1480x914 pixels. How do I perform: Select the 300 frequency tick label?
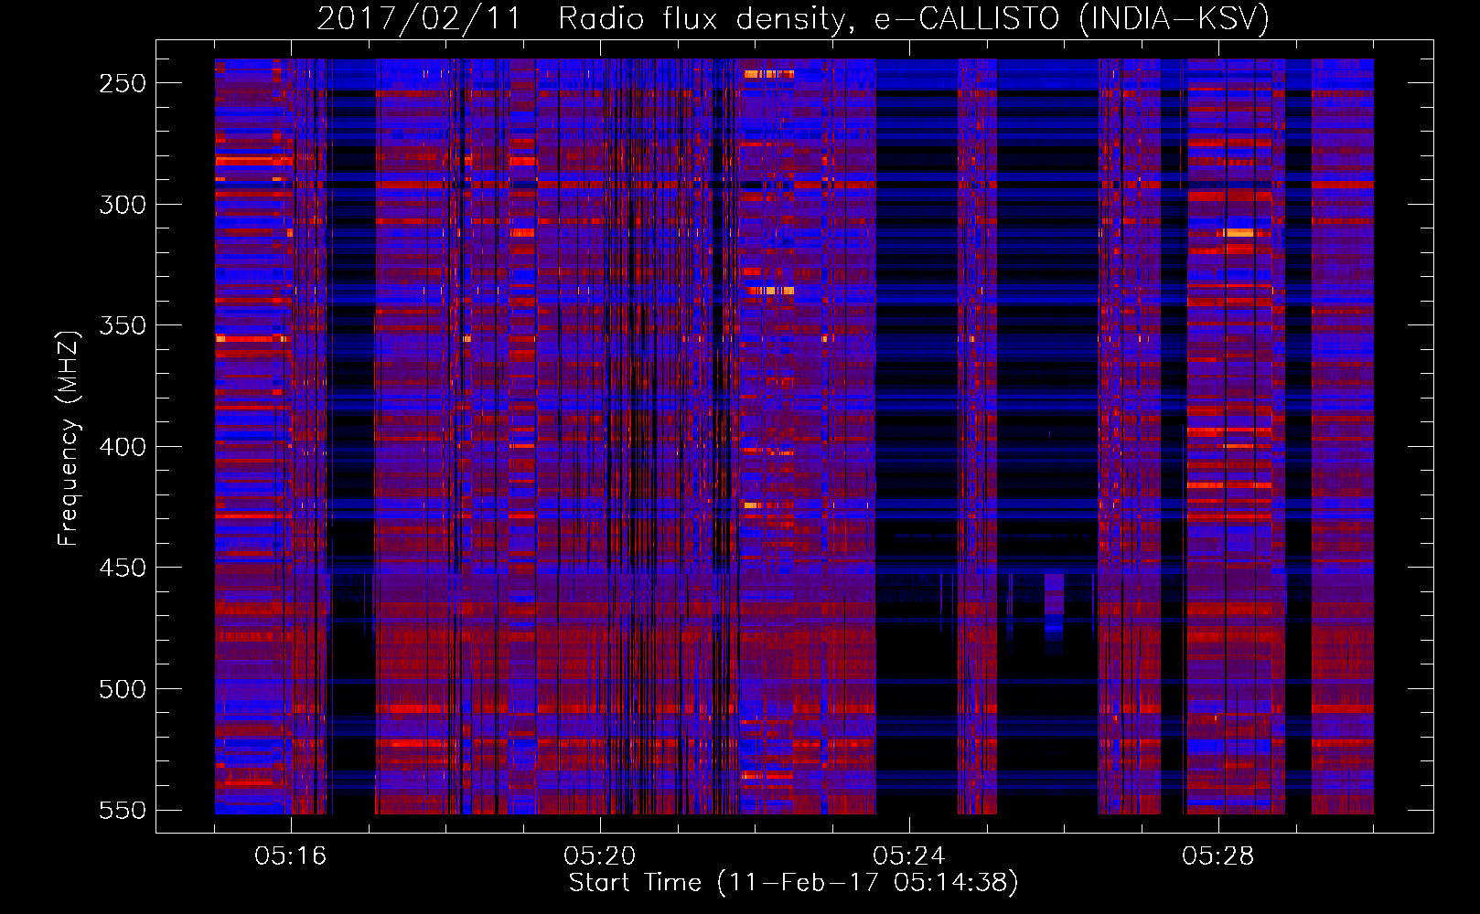(123, 205)
